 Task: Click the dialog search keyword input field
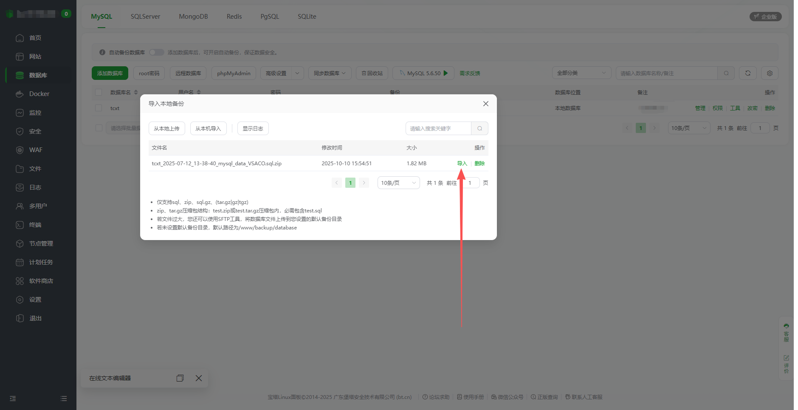click(x=438, y=128)
